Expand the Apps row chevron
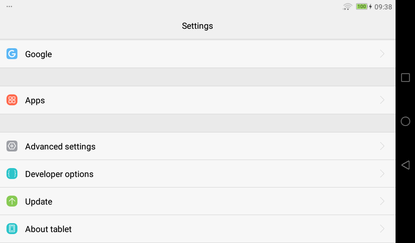The height and width of the screenshot is (243, 415). tap(382, 100)
